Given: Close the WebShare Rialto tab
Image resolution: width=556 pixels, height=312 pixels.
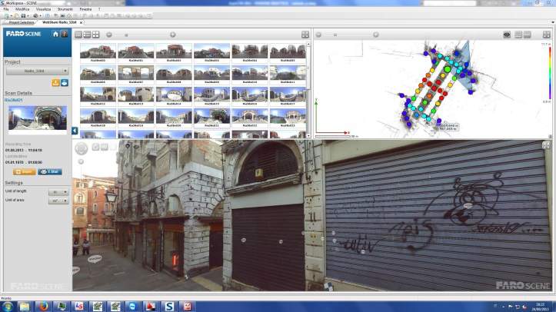Looking at the screenshot, I should [82, 22].
